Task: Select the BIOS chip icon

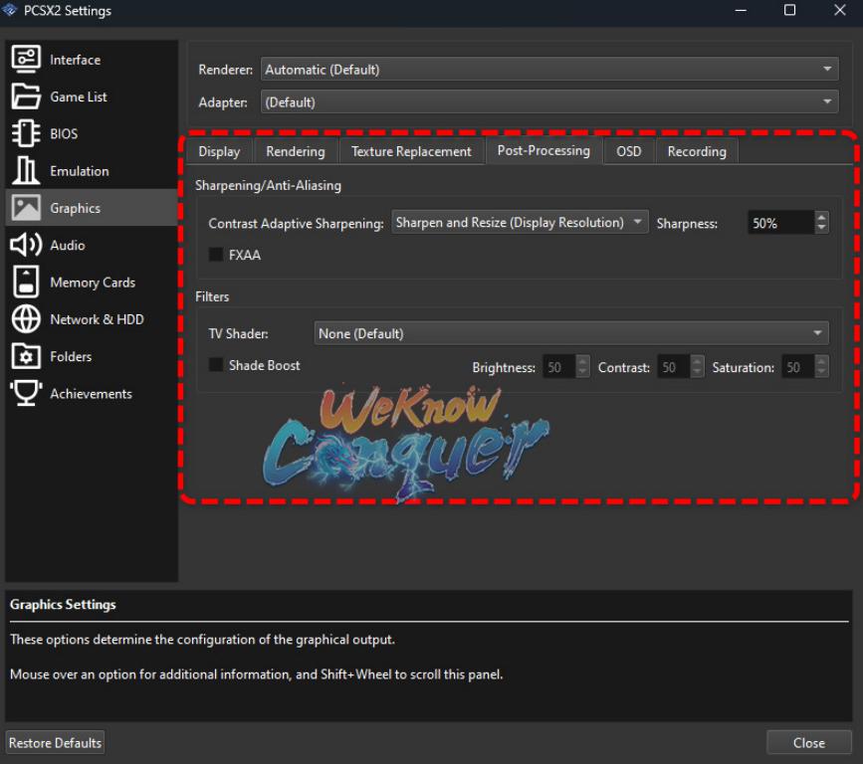Action: [x=26, y=133]
